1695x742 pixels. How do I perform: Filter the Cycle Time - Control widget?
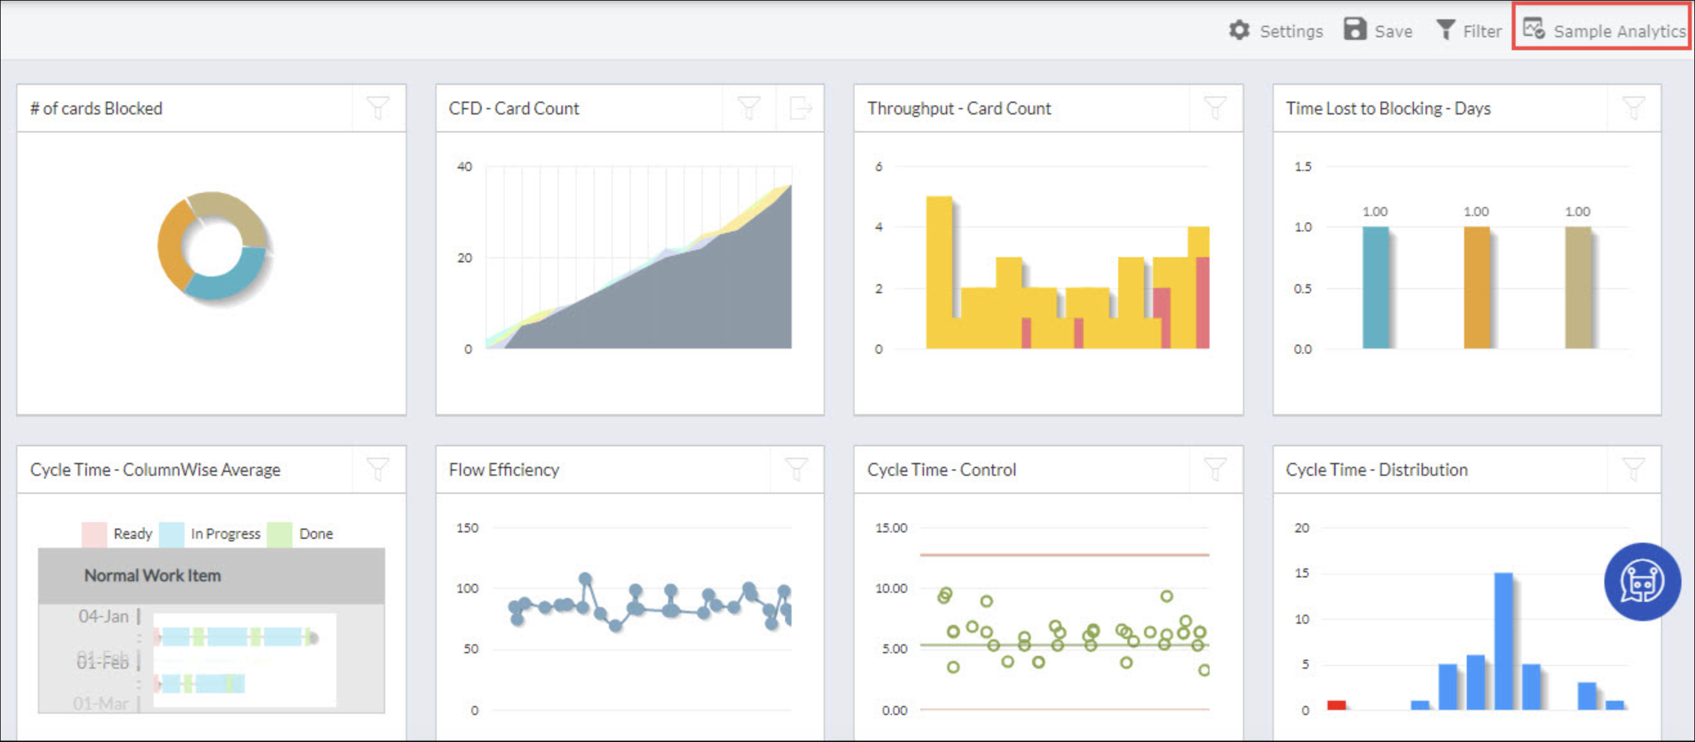click(x=1215, y=469)
